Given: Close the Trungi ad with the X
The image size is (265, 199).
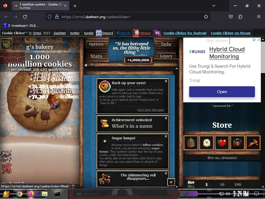Looking at the screenshot, I should pyautogui.click(x=259, y=40).
